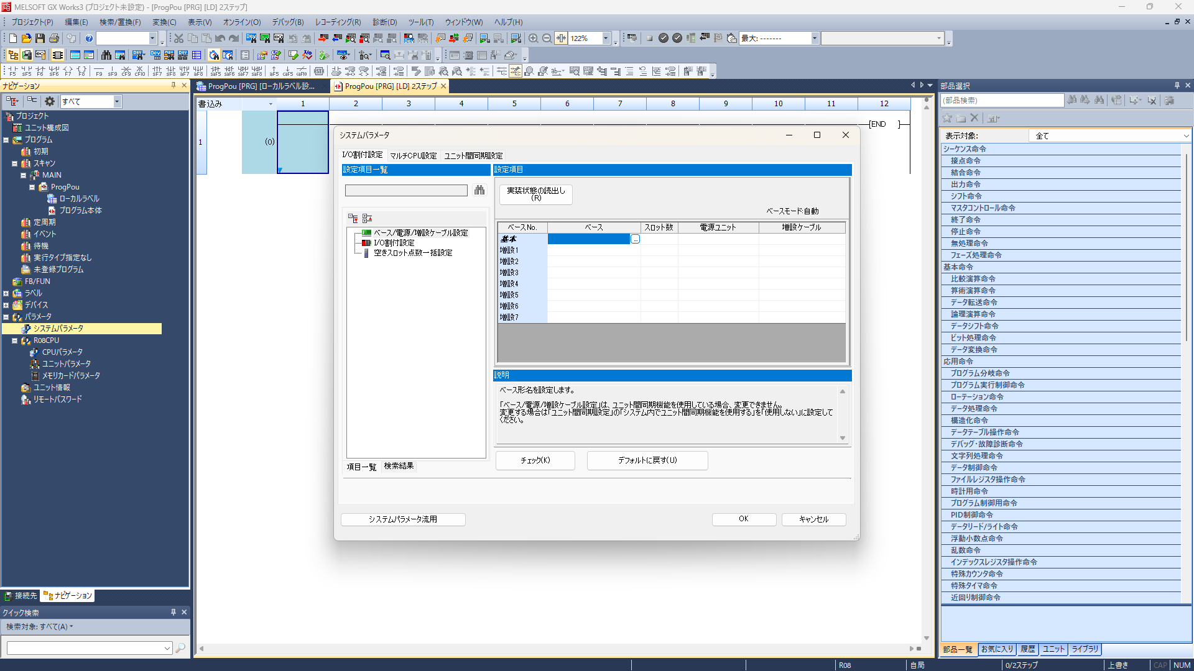Open the 表示対象 全て dropdown
The image size is (1194, 671).
1185,136
